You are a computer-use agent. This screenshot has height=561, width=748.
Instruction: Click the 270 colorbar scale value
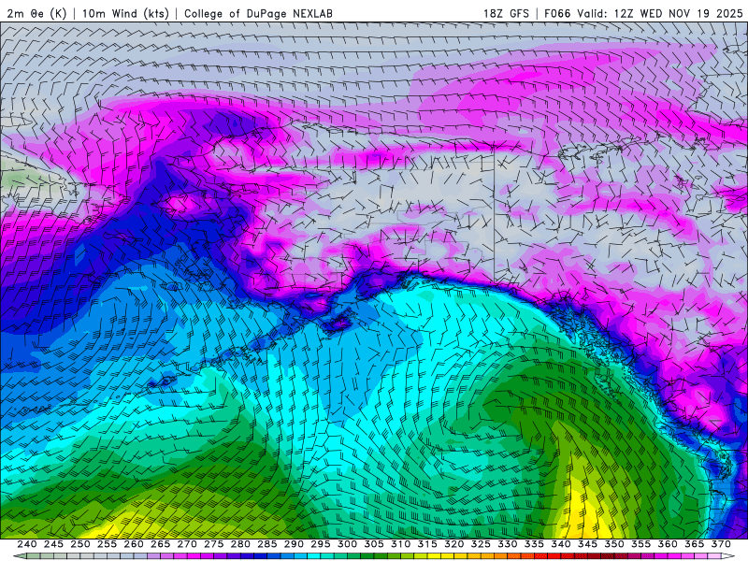pos(187,544)
